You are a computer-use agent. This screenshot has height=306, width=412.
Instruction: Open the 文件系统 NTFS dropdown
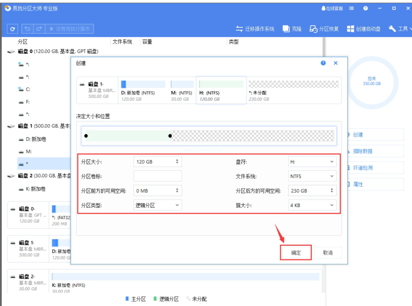pos(312,176)
